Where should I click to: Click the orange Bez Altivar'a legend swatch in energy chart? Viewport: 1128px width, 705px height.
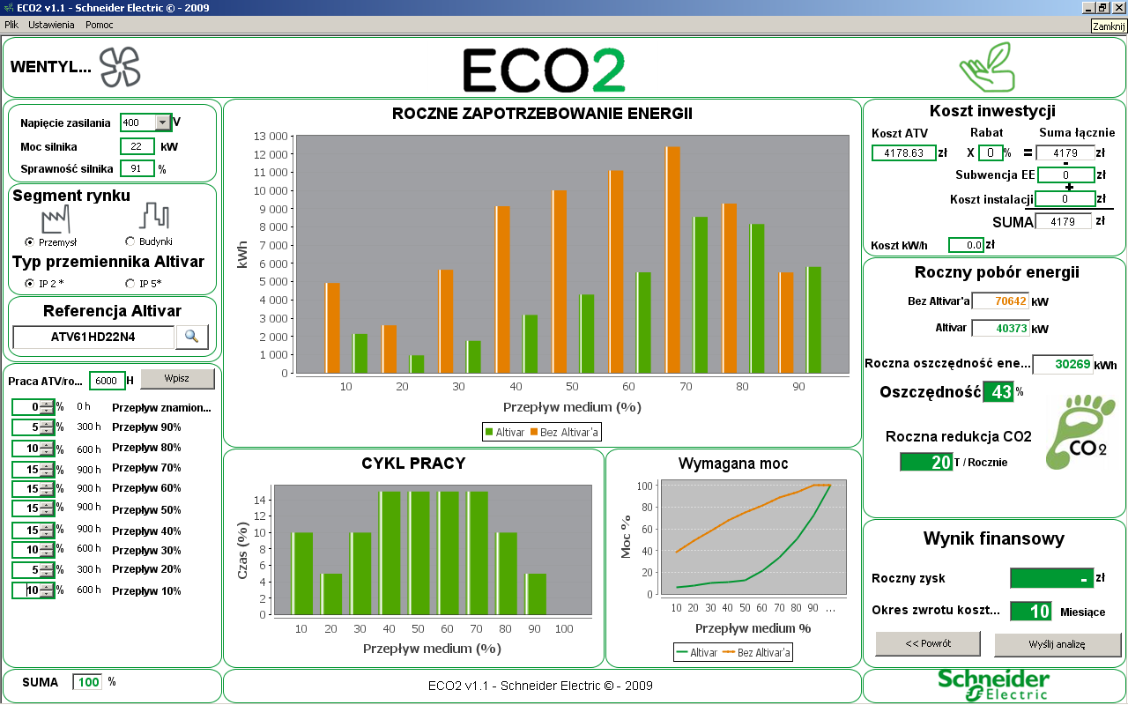coord(533,433)
